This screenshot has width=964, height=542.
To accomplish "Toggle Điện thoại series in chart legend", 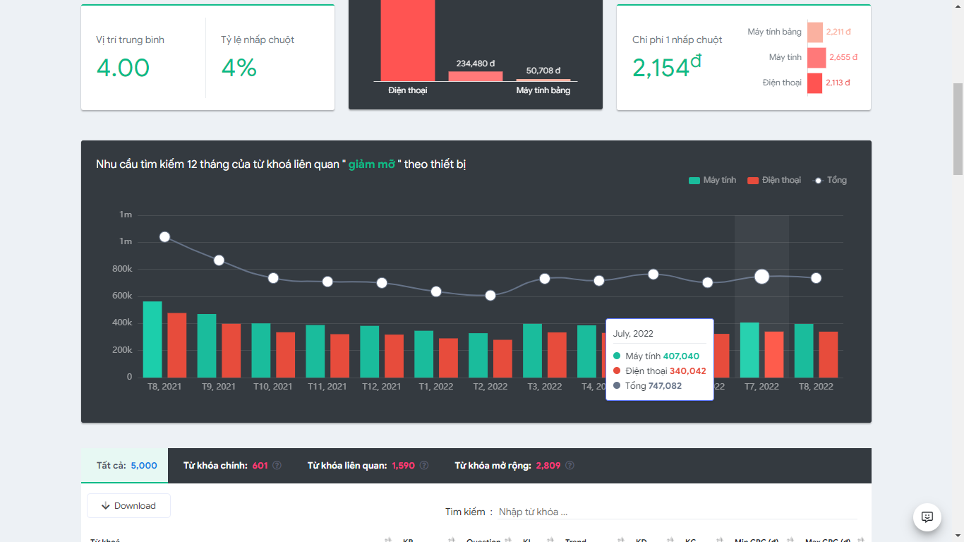I will pos(774,181).
